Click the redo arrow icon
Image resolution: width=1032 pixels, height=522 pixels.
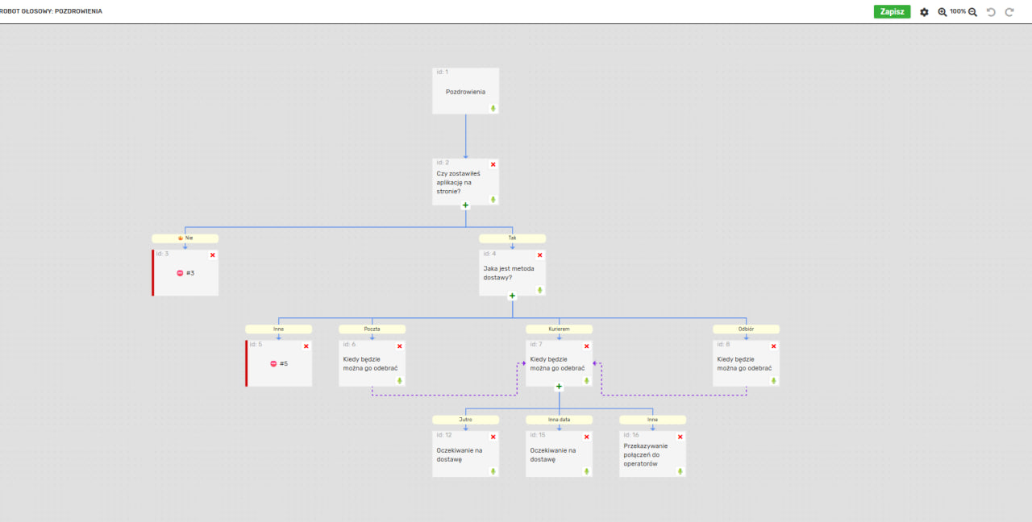click(1009, 12)
